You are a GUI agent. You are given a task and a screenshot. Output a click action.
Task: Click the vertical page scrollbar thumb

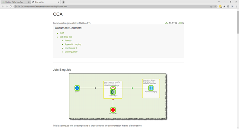(238, 22)
